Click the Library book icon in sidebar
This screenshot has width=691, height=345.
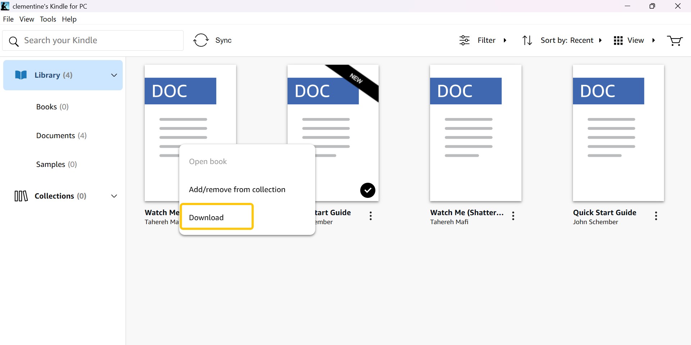[x=21, y=75]
